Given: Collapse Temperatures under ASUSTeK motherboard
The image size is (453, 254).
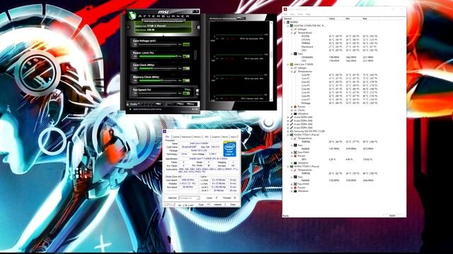Looking at the screenshot, I should 292,33.
